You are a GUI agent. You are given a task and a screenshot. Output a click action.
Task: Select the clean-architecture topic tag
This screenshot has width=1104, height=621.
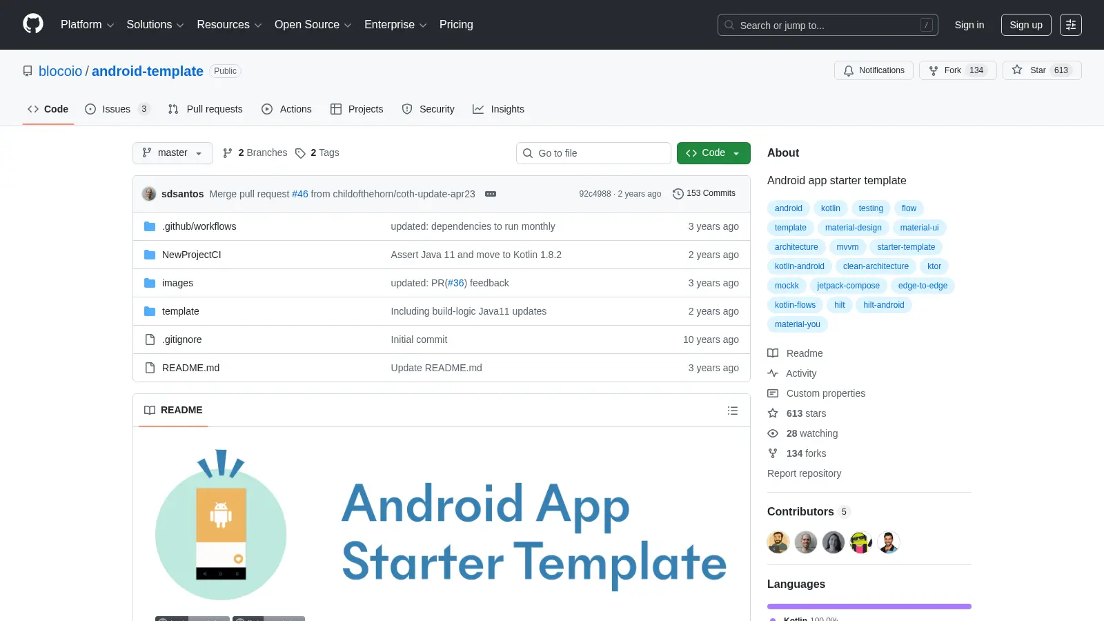click(876, 266)
